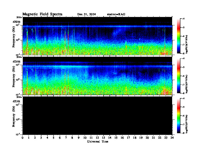
Task: Click hour tick label "4" on time axis
Action: pyautogui.click(x=47, y=138)
